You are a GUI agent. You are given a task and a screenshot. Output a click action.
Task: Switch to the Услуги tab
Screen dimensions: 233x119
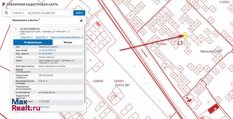(x=68, y=42)
